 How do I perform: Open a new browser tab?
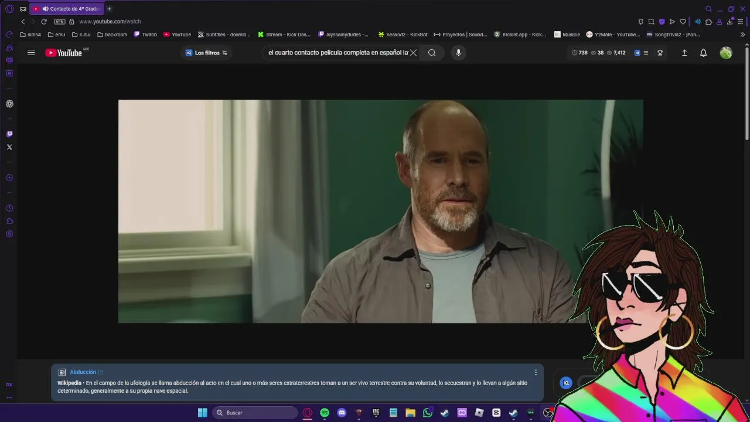click(109, 9)
